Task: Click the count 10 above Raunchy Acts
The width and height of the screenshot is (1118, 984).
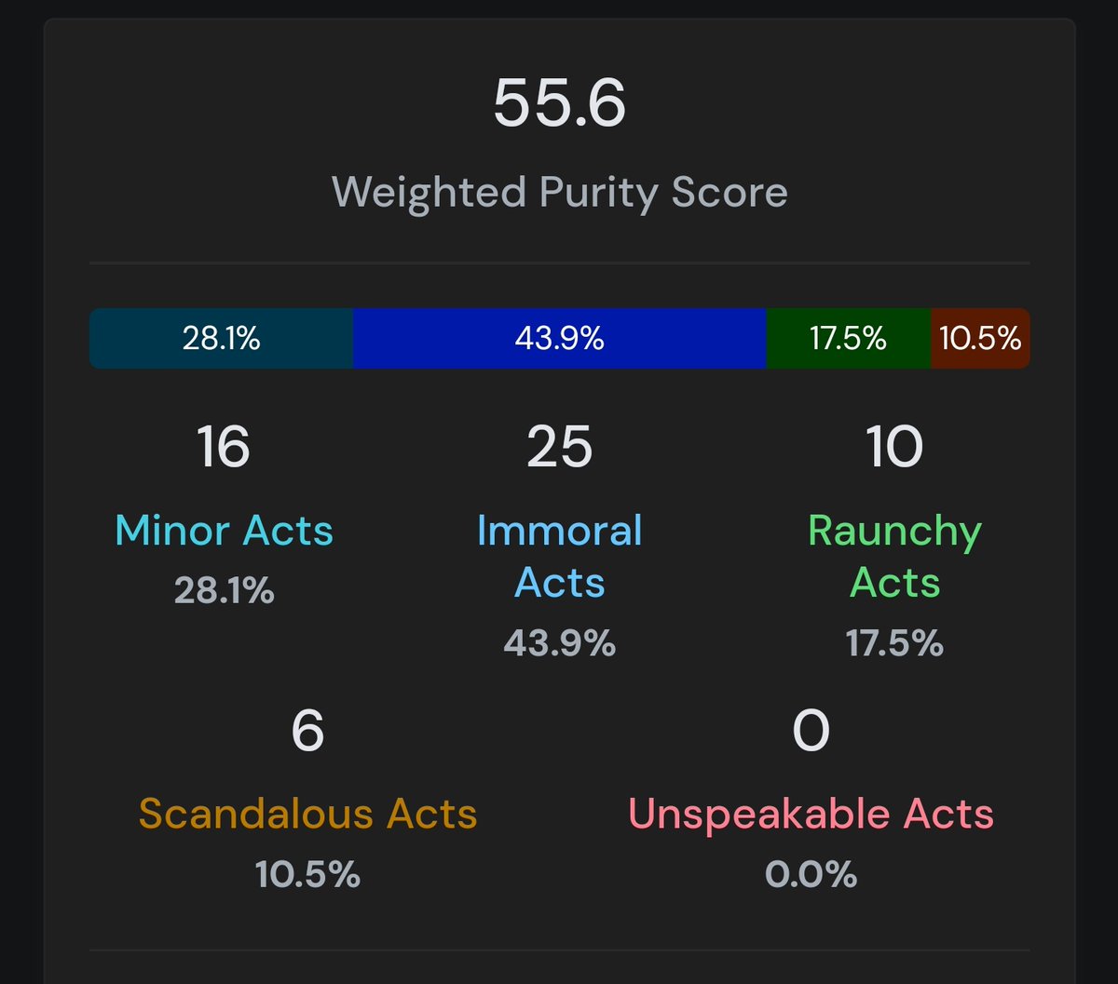Action: click(x=894, y=447)
